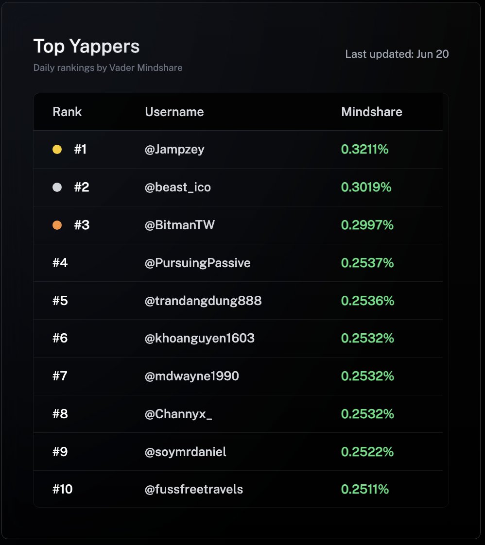
Task: Open the @fussfreetravels username
Action: [193, 490]
